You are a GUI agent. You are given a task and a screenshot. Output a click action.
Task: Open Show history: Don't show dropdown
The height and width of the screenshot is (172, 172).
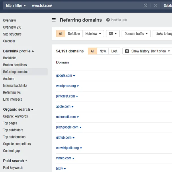(147, 51)
